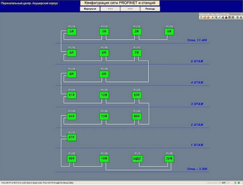Click the green status indicator in status bar
243x185 pixels.
(239, 183)
